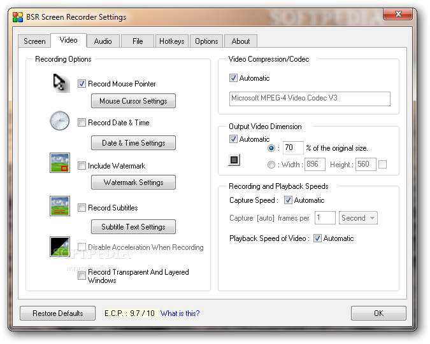The height and width of the screenshot is (344, 430).
Task: Click the 'What is this?' link
Action: [180, 313]
